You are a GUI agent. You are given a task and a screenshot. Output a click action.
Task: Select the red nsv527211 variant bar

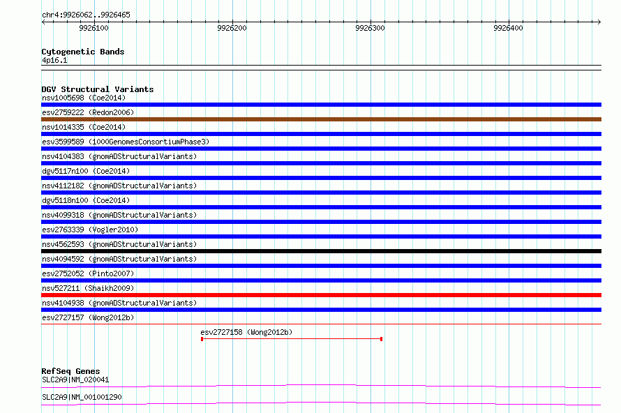(321, 295)
